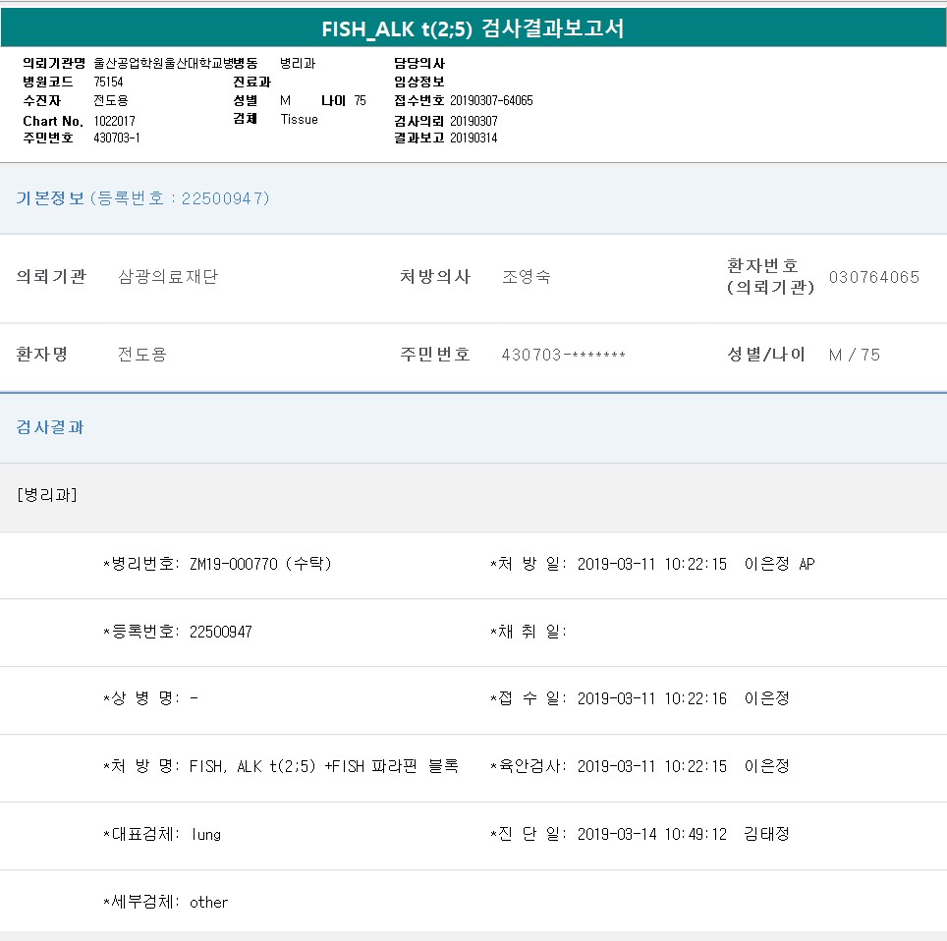This screenshot has width=947, height=941.
Task: Select the [병리과] subsection heading
Action: (46, 494)
